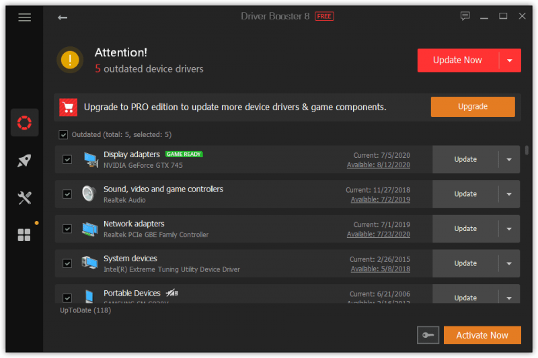
Task: Click the yellow attention warning icon
Action: tap(70, 60)
